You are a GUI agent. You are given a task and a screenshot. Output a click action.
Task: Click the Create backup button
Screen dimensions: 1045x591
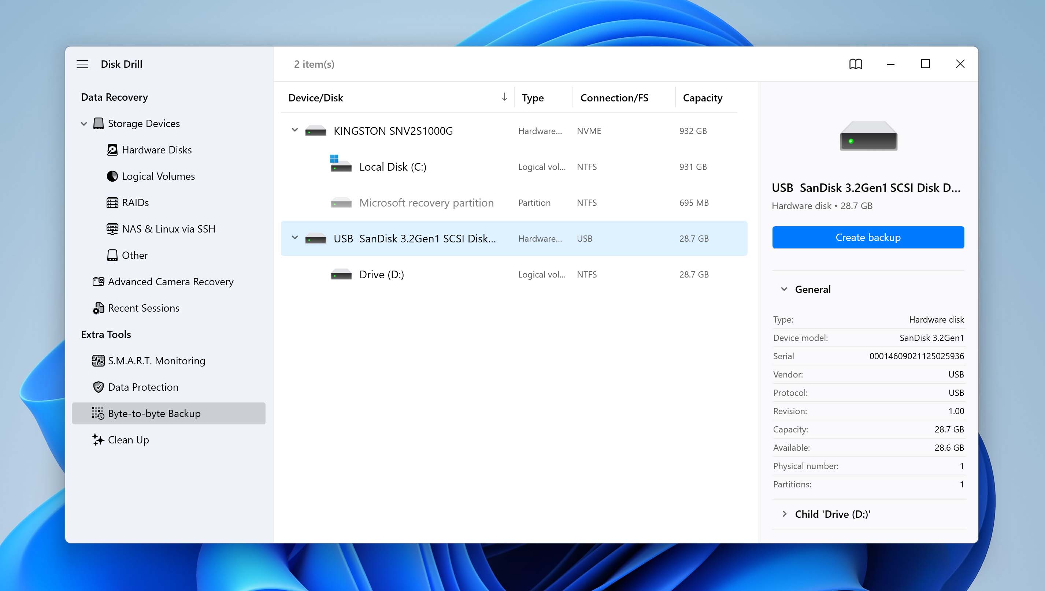(868, 237)
